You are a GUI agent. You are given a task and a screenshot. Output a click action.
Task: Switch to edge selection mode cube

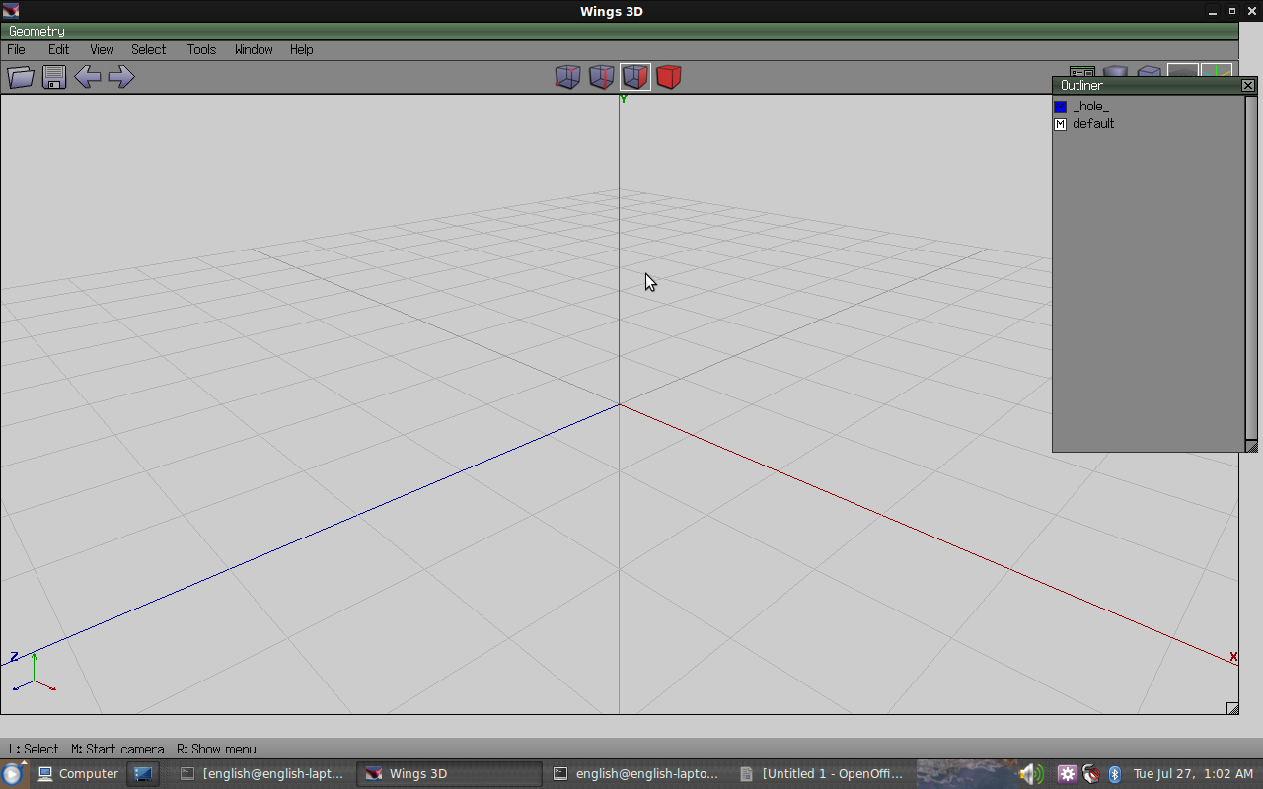click(601, 77)
